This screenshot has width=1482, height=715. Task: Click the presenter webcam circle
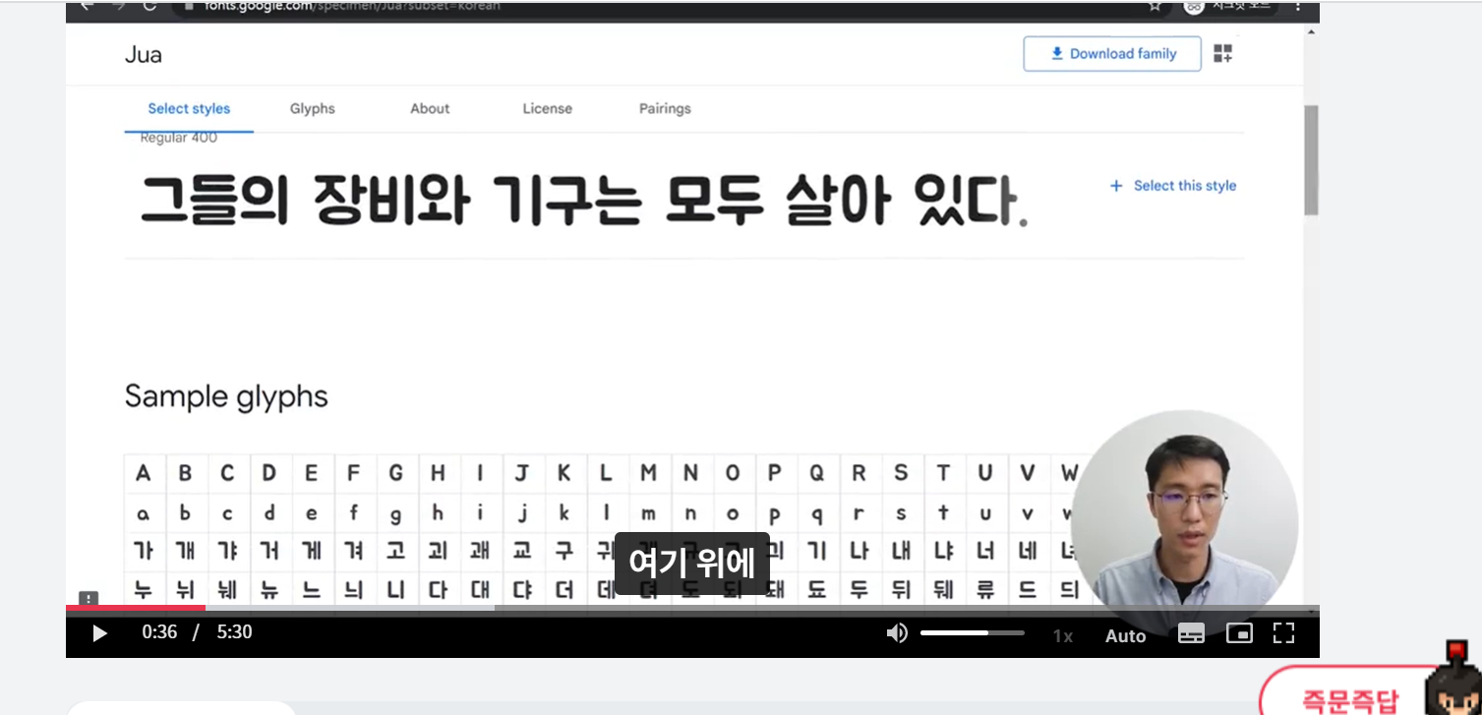[1184, 523]
